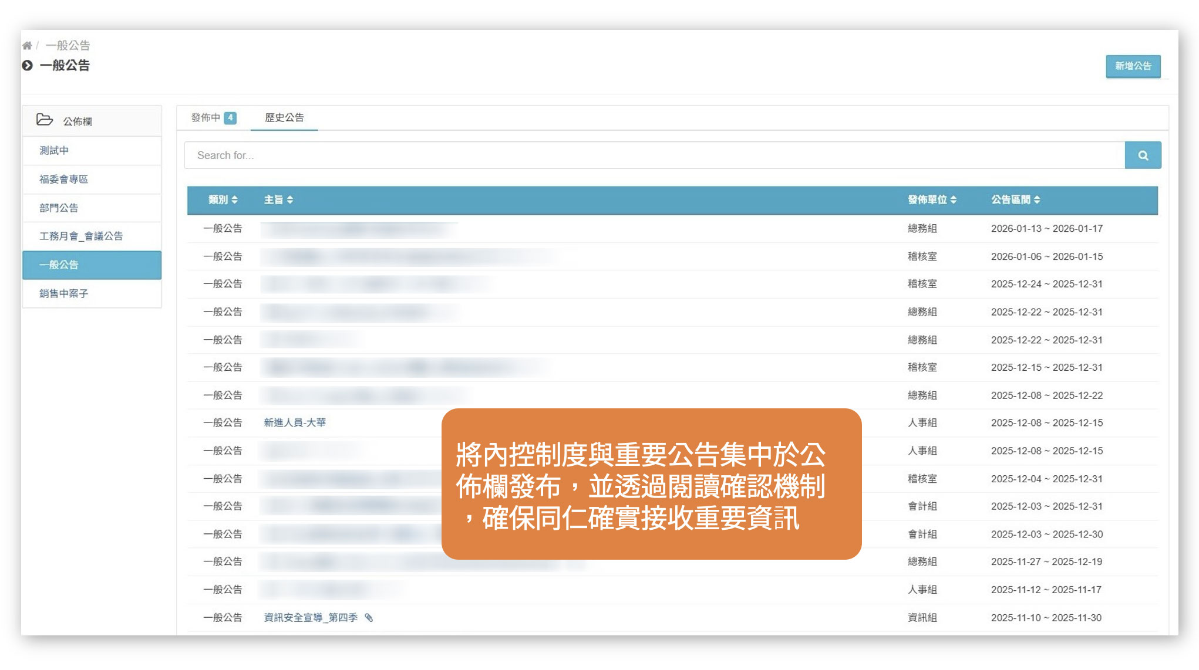Click the paperclip attachment icon on 資訊安全宣導 row

click(369, 618)
